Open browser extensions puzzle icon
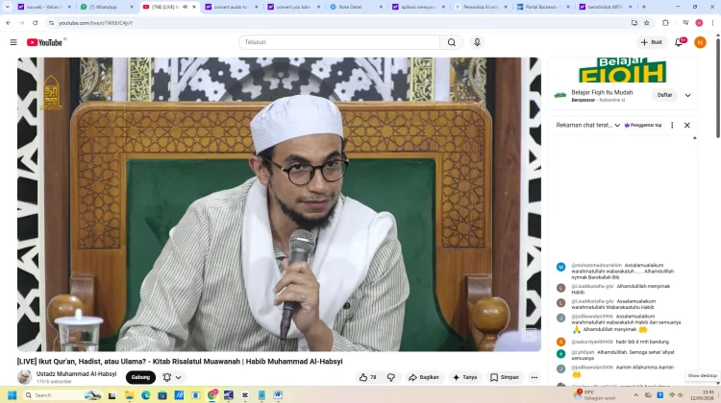This screenshot has height=403, width=721. pos(665,22)
